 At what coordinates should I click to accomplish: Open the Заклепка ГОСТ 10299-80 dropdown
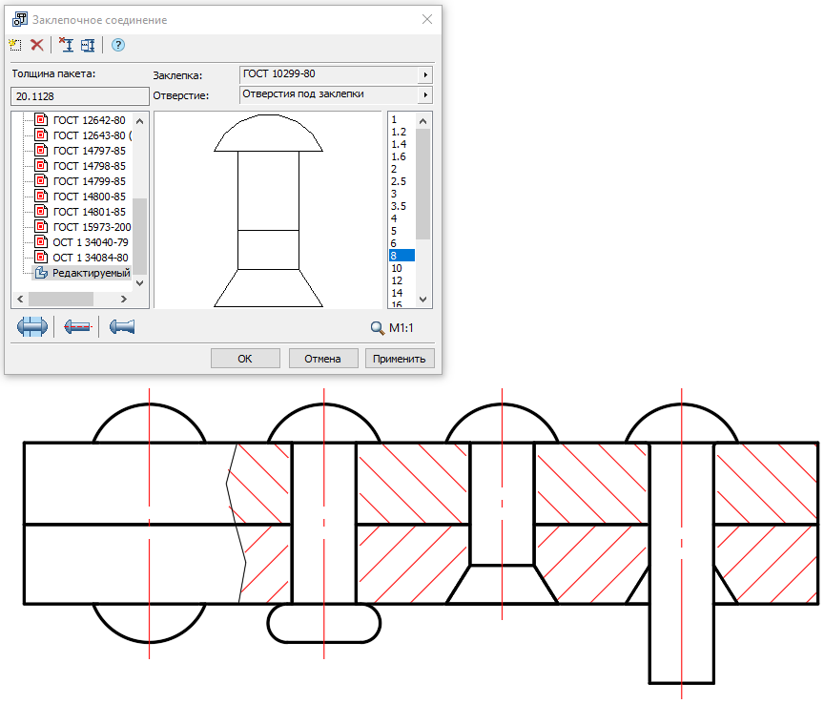[425, 74]
